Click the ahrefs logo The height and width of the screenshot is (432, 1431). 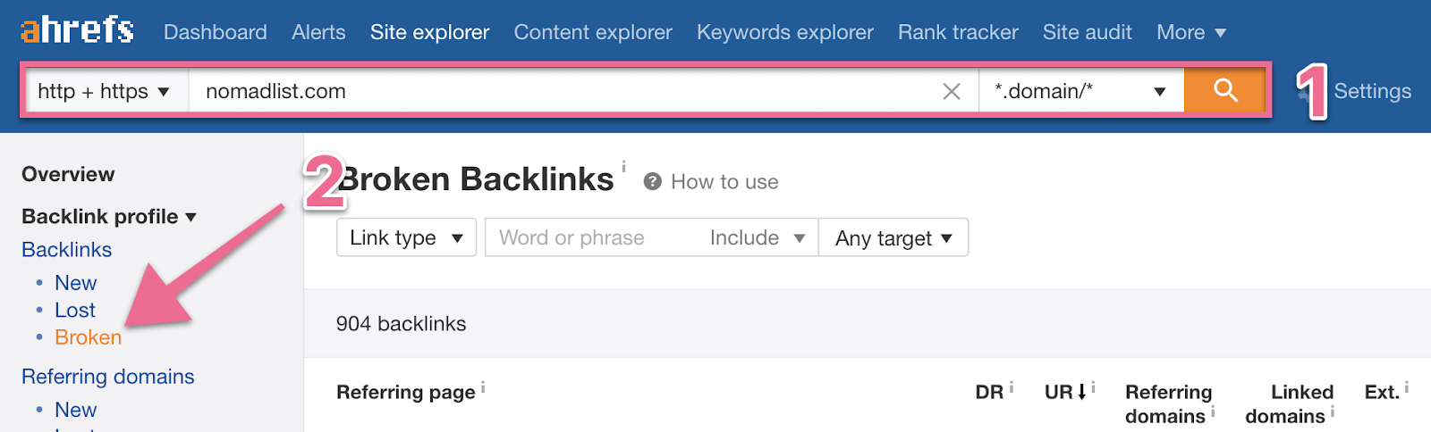(78, 30)
